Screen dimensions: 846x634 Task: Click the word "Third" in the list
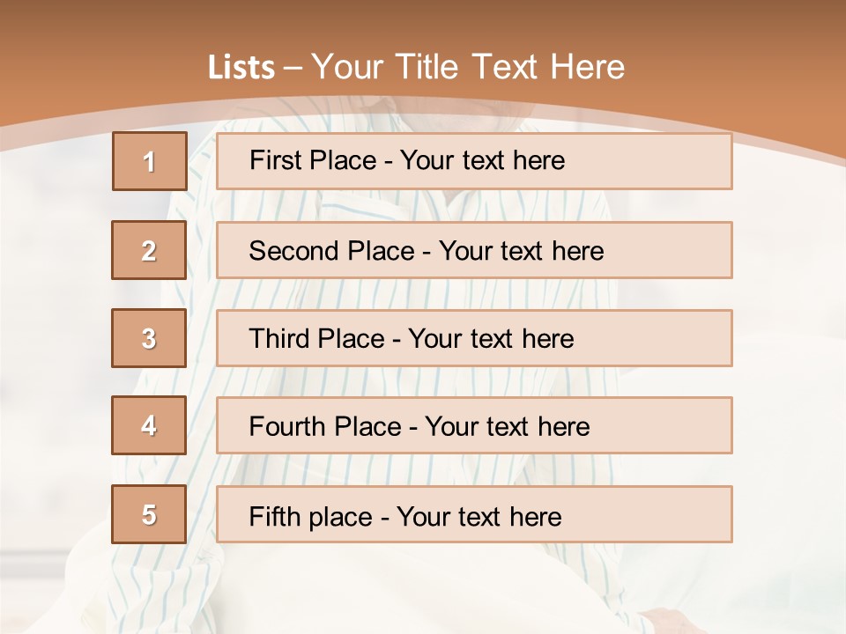click(280, 339)
